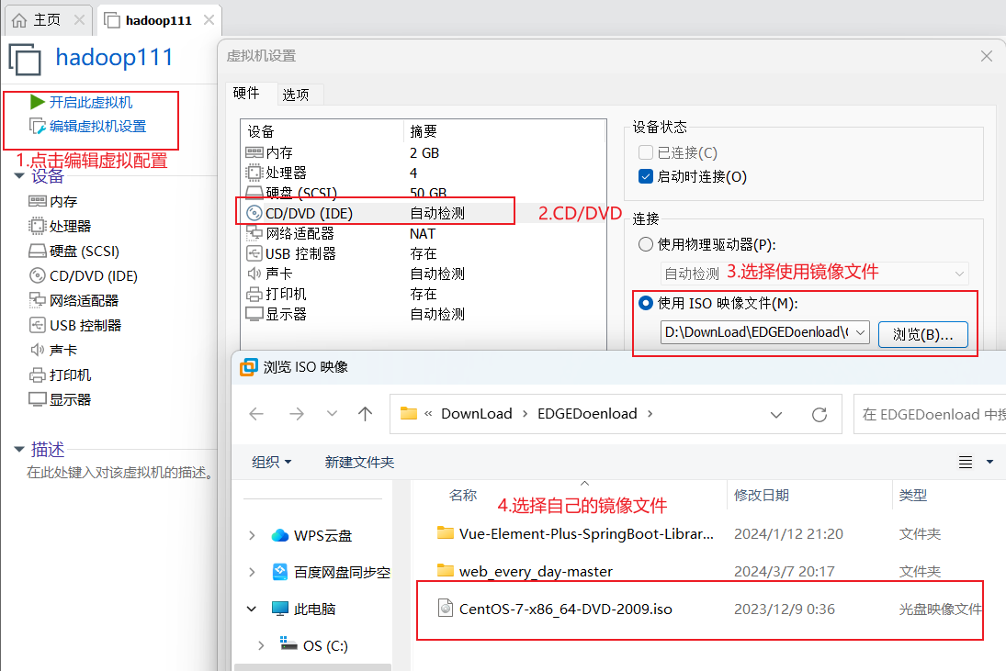Image resolution: width=1006 pixels, height=671 pixels.
Task: Collapse the 描述 section
Action: click(19, 449)
